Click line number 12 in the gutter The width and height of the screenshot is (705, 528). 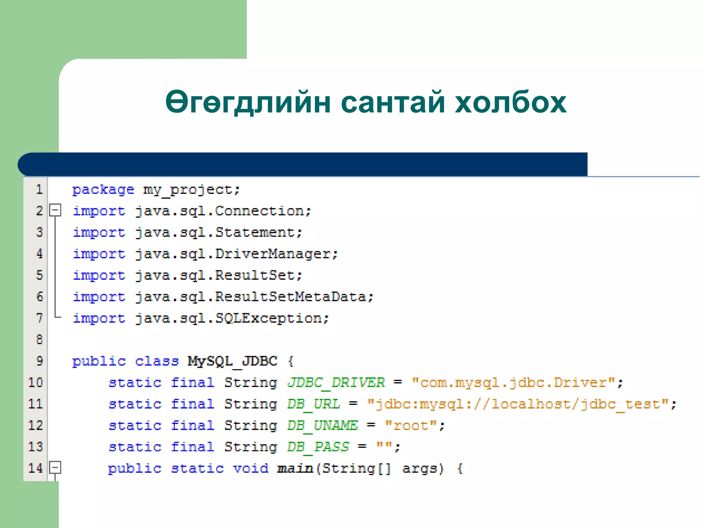pyautogui.click(x=35, y=426)
